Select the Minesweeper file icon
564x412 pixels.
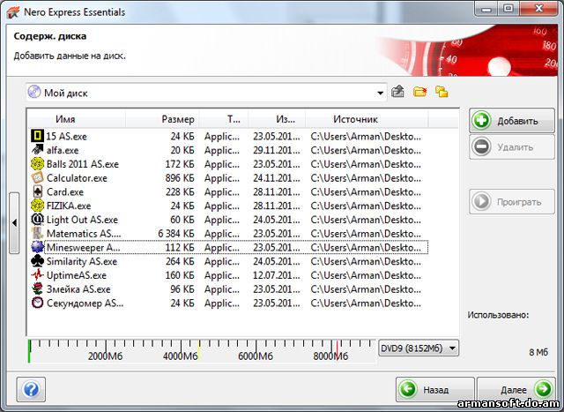(37, 247)
